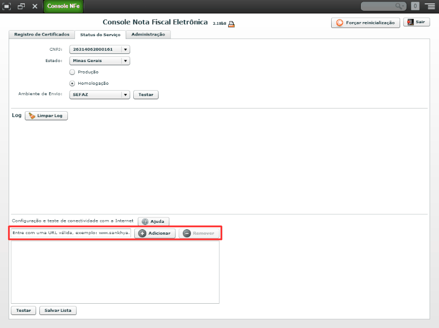
Task: Click the URL input field
Action: (x=71, y=233)
